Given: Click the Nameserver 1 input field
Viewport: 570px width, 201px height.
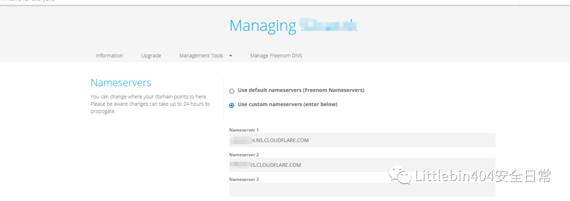Looking at the screenshot, I should (x=362, y=140).
